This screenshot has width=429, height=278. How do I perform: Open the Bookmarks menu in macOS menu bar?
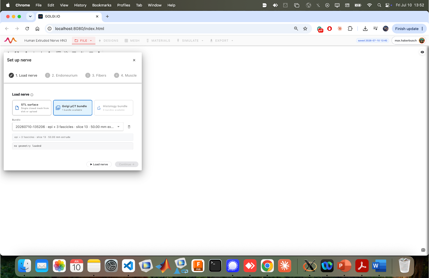102,5
